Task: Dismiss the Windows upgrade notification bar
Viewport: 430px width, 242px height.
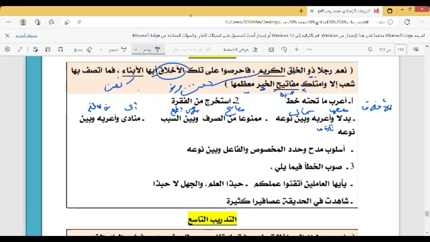Action: click(7, 35)
